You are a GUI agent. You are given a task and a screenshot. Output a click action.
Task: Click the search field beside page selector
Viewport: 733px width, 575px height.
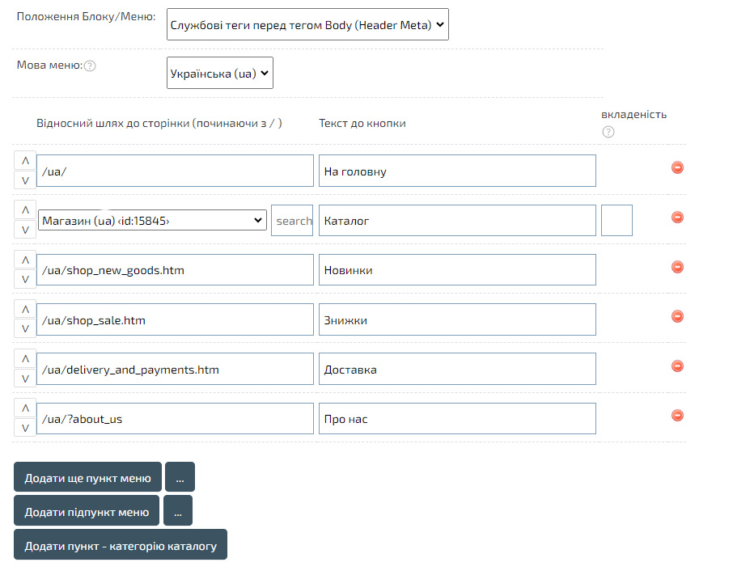(x=292, y=220)
